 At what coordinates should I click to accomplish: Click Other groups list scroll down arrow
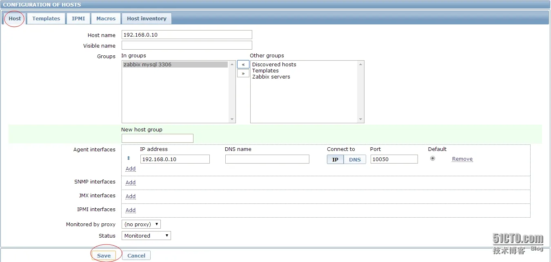coord(361,119)
